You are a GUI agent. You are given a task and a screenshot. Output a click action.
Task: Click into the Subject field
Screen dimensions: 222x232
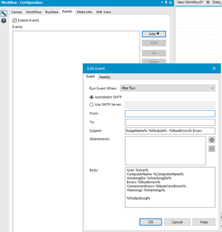pos(170,131)
